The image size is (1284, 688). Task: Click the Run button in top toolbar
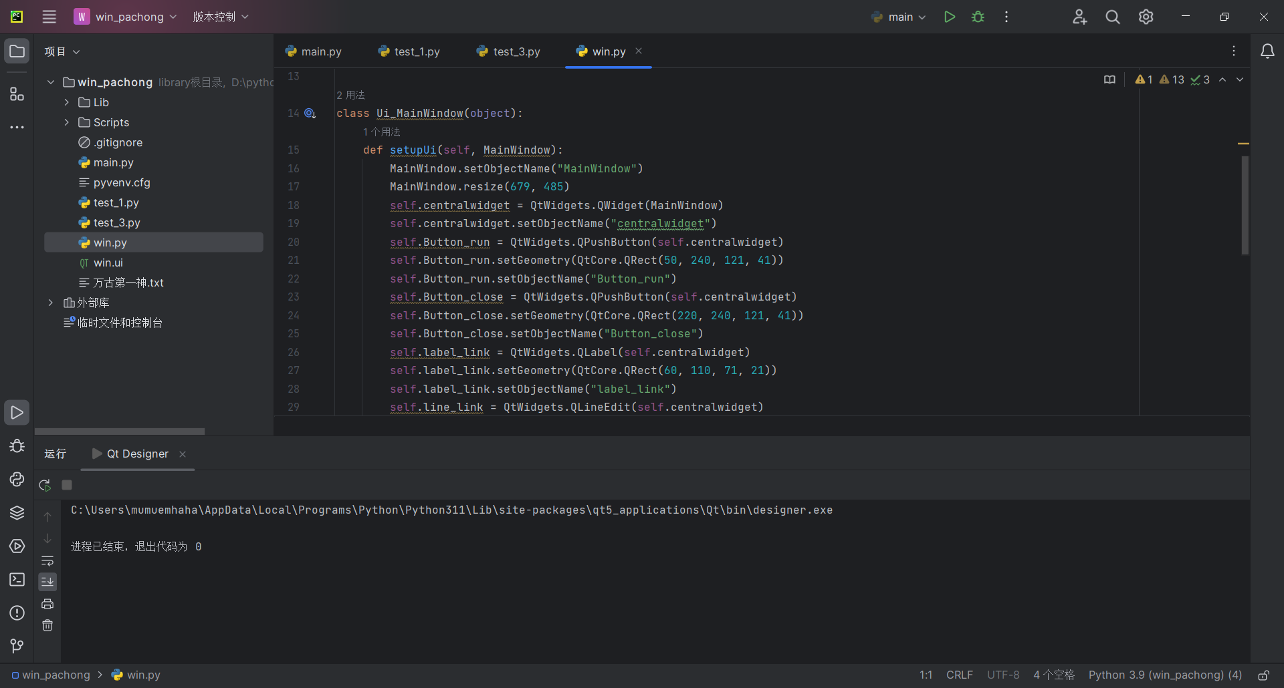click(x=949, y=17)
